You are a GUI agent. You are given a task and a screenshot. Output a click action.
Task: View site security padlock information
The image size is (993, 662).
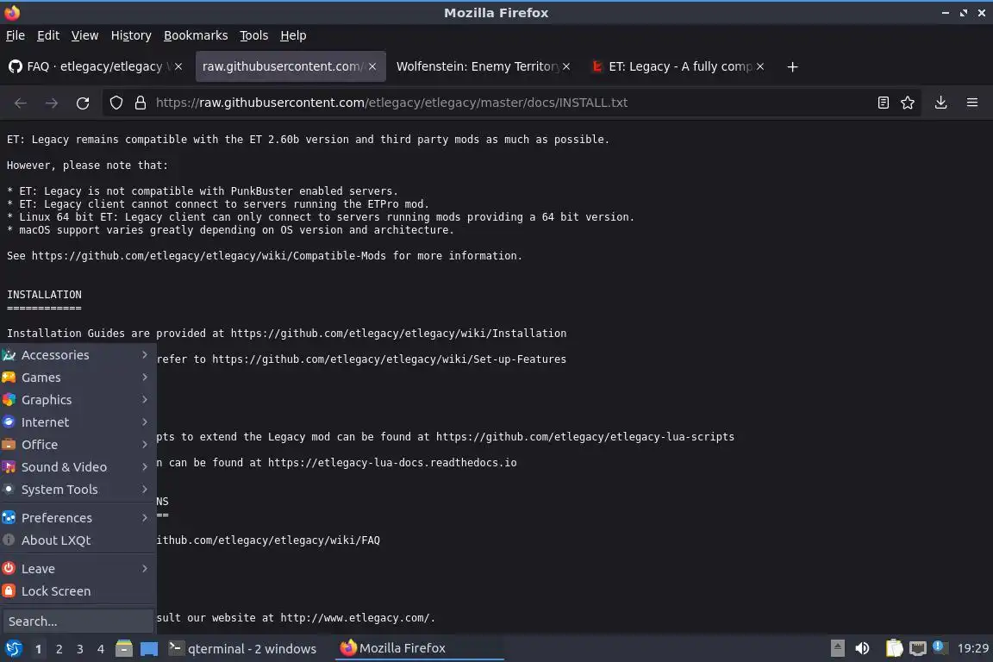point(141,103)
